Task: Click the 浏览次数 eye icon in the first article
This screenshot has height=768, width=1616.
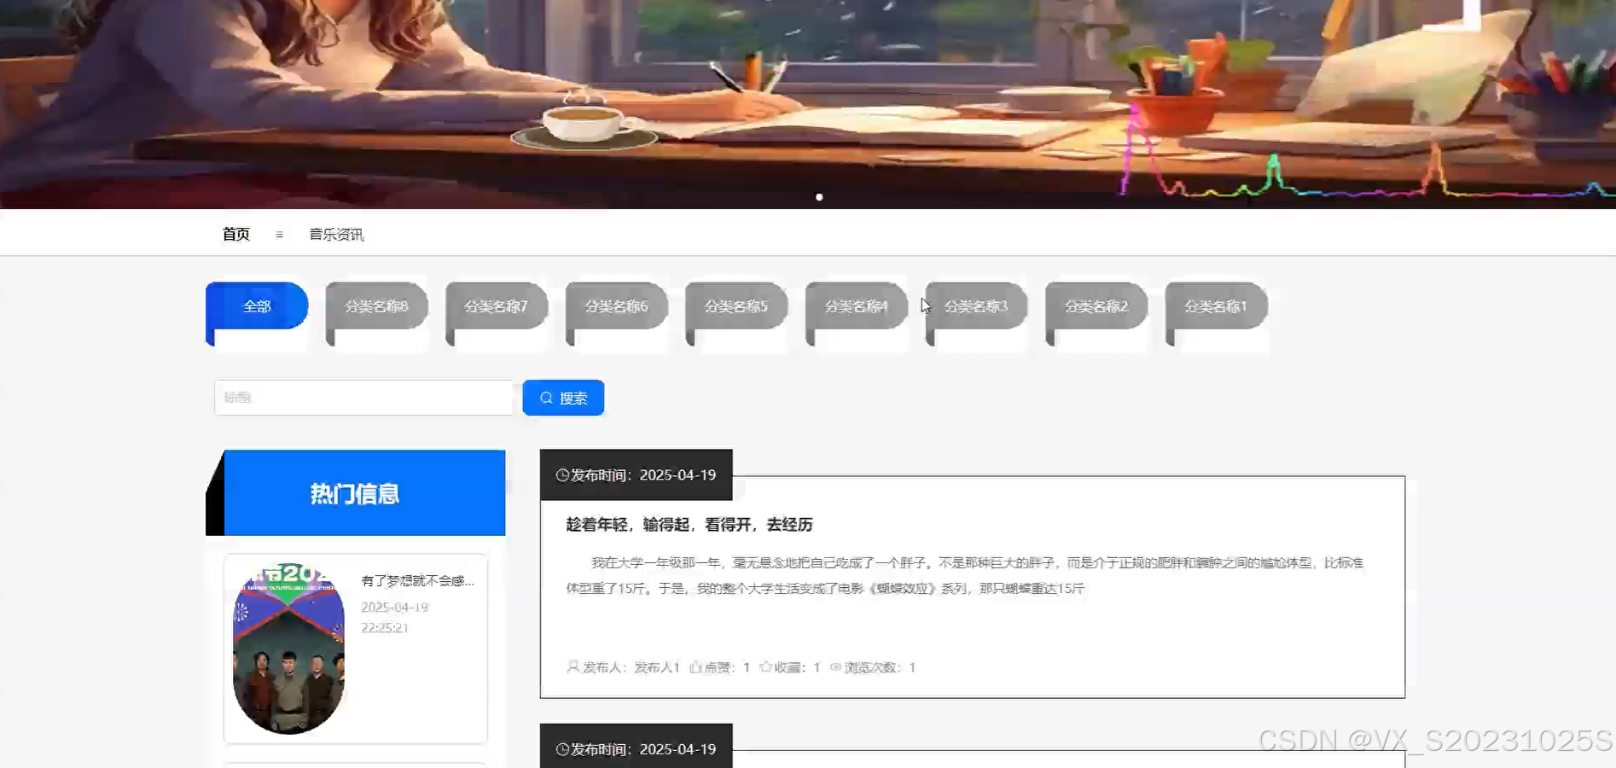Action: (x=835, y=667)
